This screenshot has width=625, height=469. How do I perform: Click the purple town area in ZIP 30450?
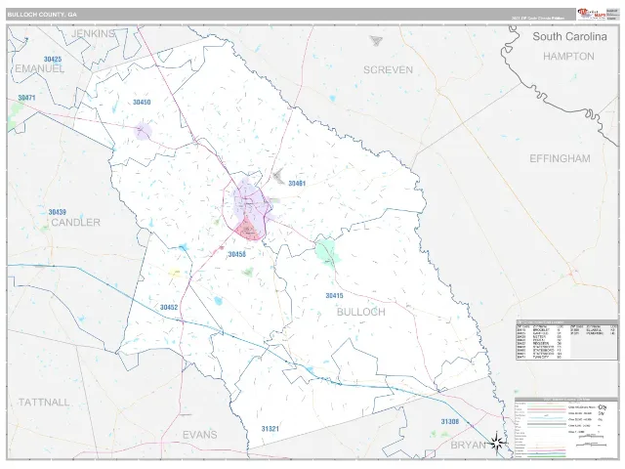pos(143,131)
